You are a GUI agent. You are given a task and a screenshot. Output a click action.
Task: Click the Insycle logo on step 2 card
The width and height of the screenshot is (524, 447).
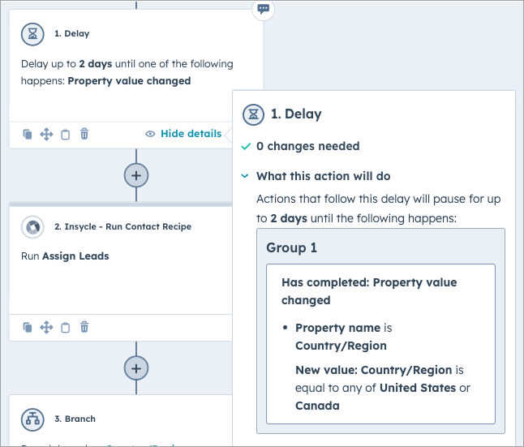tap(32, 227)
